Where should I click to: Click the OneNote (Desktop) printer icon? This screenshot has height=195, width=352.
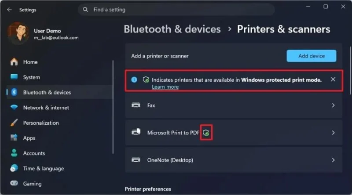click(136, 159)
